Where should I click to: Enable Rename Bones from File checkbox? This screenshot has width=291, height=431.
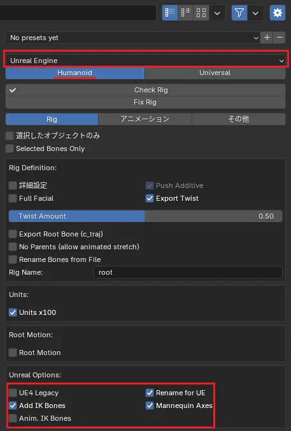point(13,259)
